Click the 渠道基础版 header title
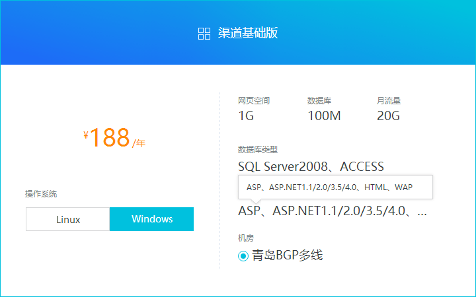The image size is (476, 297). pos(248,34)
